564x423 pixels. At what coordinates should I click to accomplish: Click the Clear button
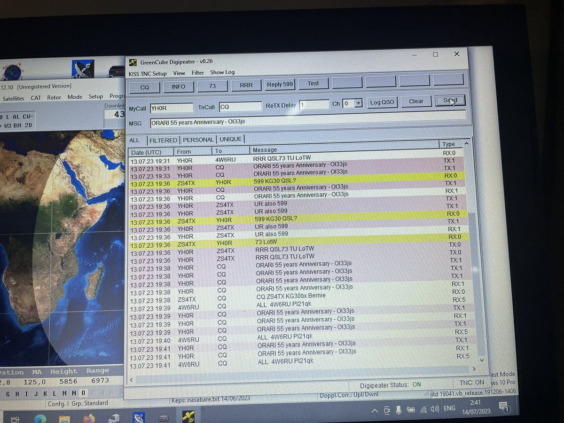coord(416,101)
